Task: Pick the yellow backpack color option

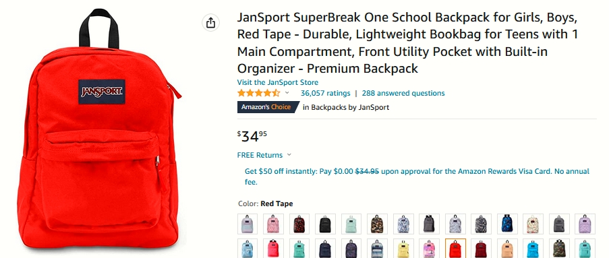Action: [403, 249]
